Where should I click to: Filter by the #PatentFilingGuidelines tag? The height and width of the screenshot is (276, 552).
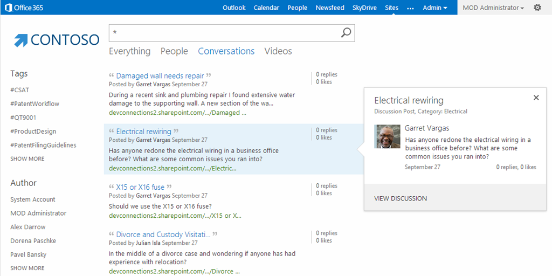(x=43, y=145)
